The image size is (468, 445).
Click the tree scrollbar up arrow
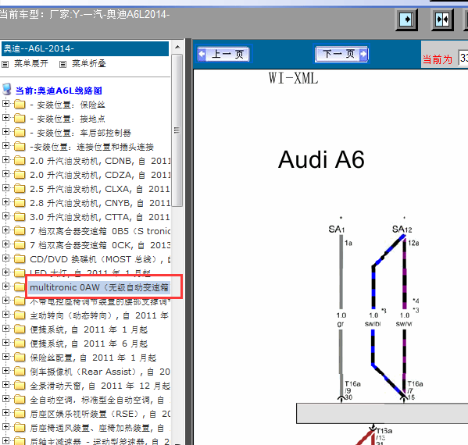[x=177, y=47]
